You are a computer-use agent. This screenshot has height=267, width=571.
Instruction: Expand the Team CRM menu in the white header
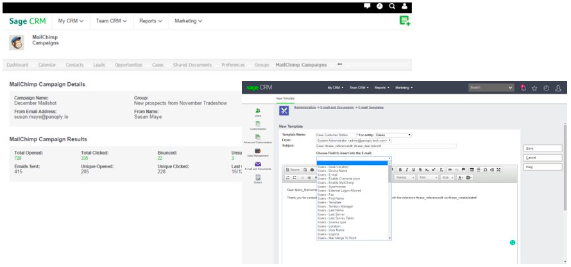tap(112, 21)
